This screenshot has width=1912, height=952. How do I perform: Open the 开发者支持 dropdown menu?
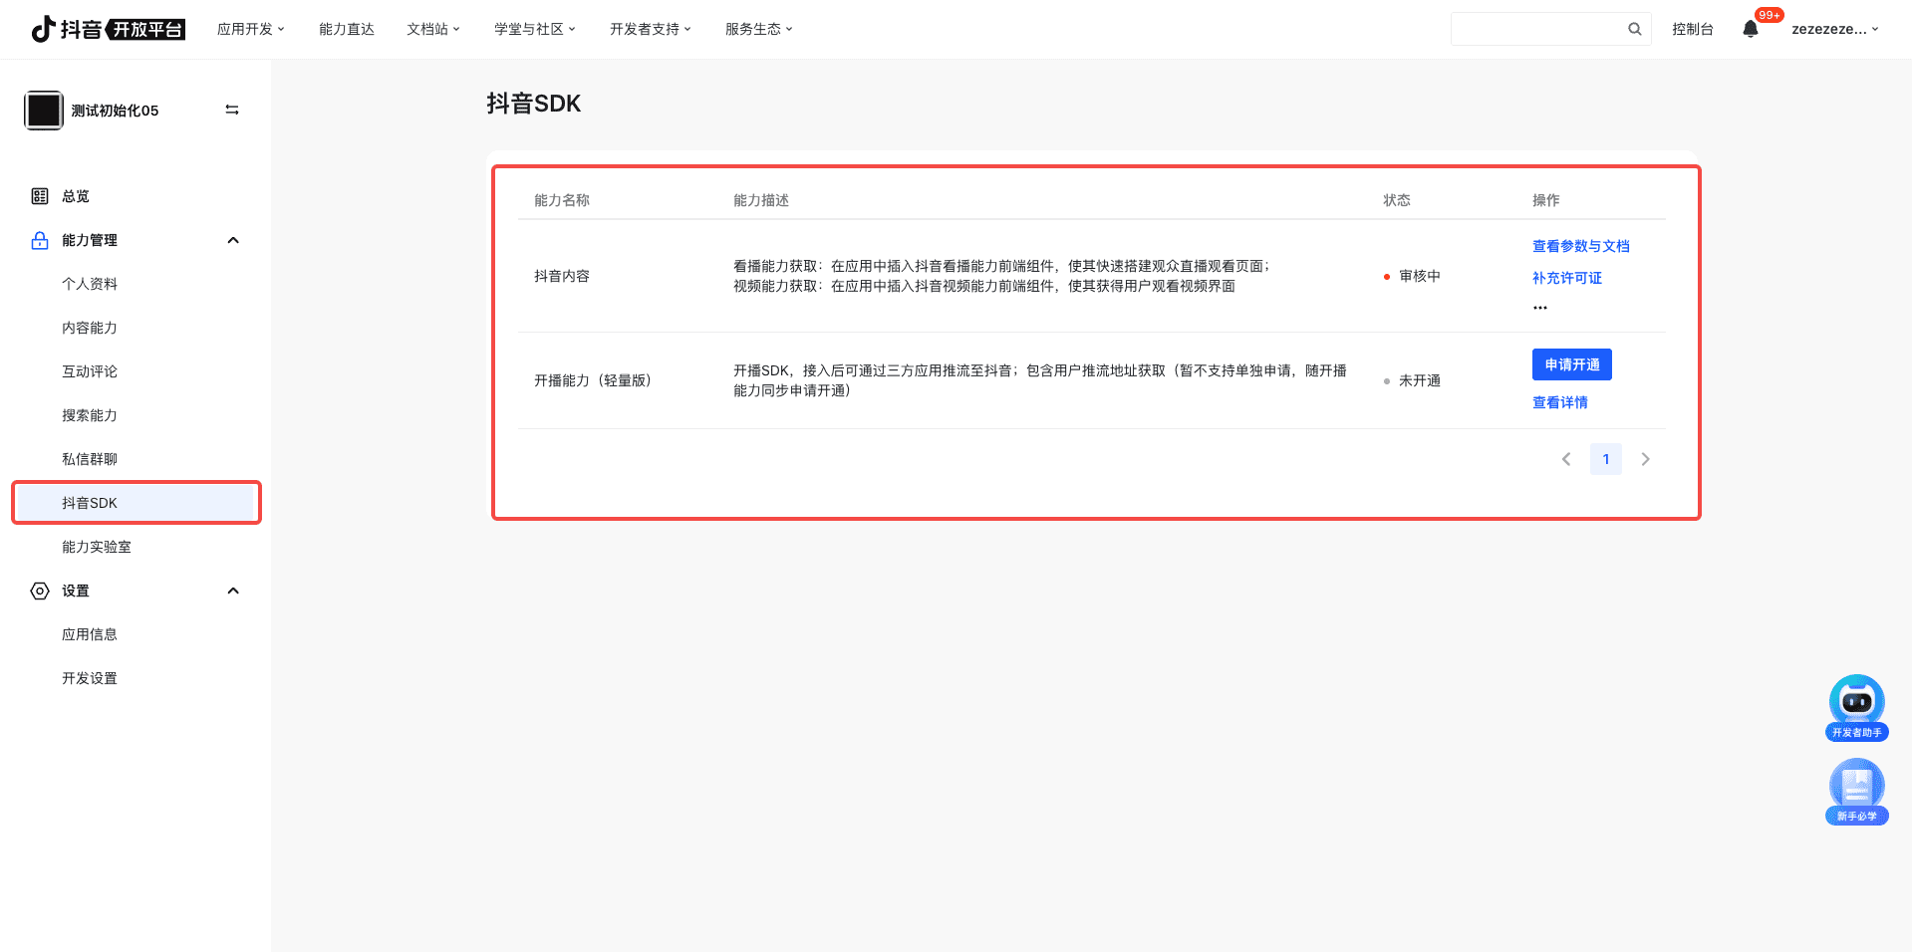(651, 29)
